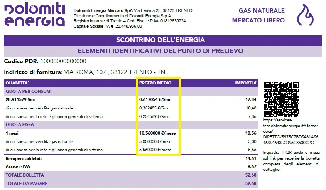Viewport: 326px width, 190px height.
Task: Click the 5,00 amount
Action: (x=252, y=141)
